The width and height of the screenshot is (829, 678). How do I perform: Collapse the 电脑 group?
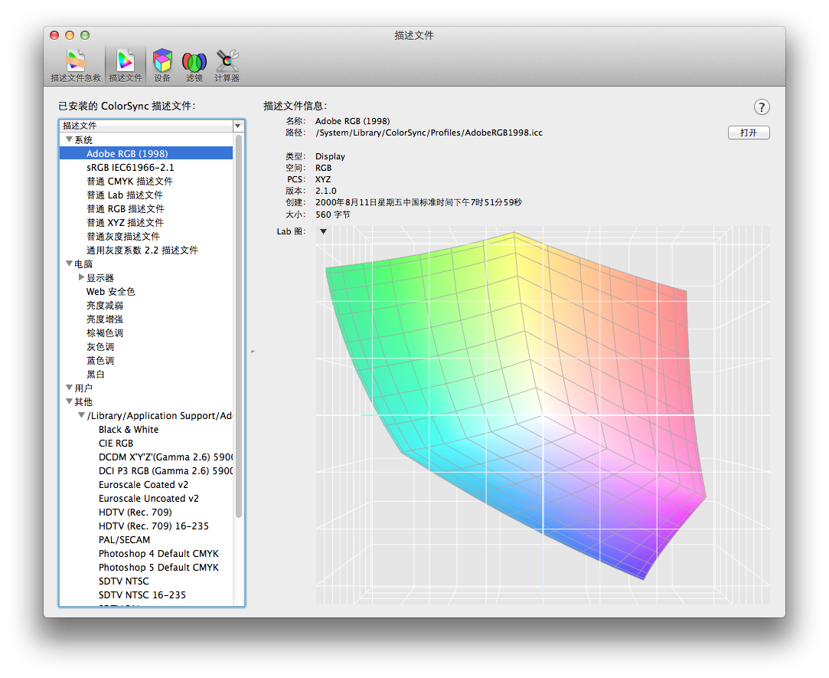click(x=70, y=264)
